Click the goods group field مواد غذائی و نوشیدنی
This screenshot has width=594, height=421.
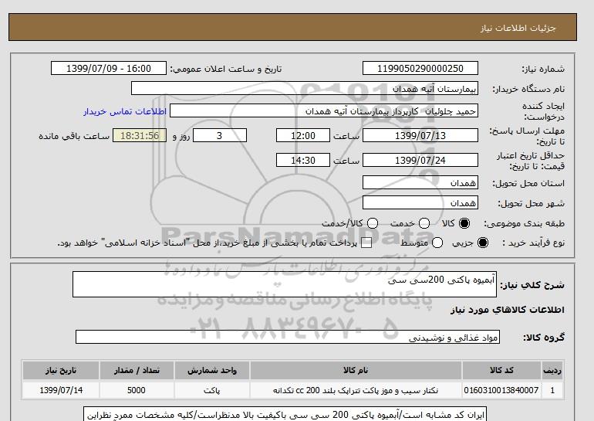pos(288,337)
